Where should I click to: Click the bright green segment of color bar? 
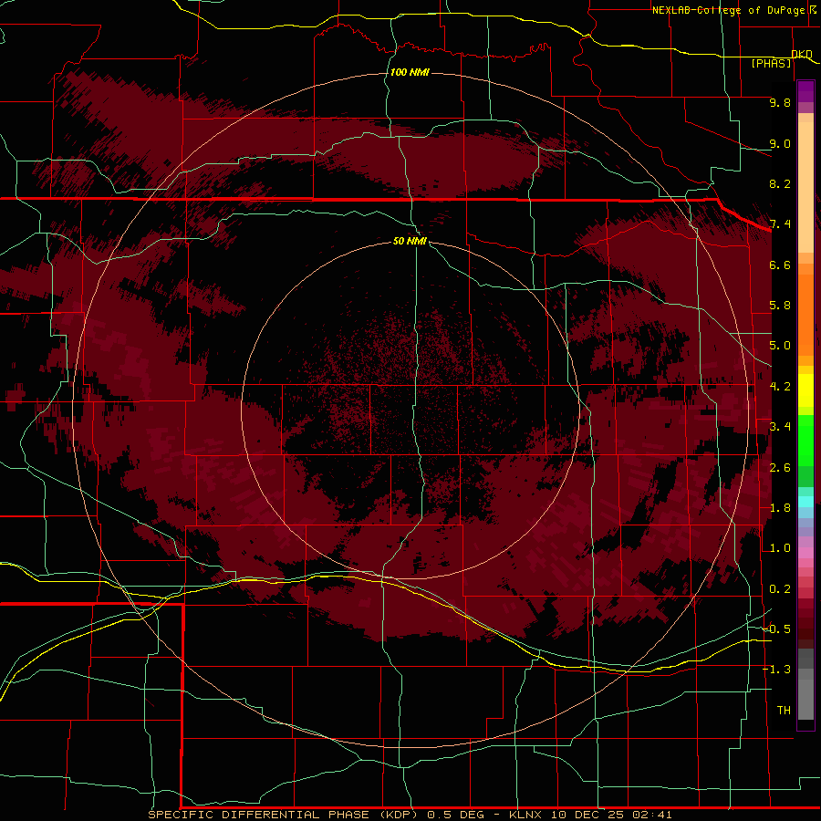[805, 441]
